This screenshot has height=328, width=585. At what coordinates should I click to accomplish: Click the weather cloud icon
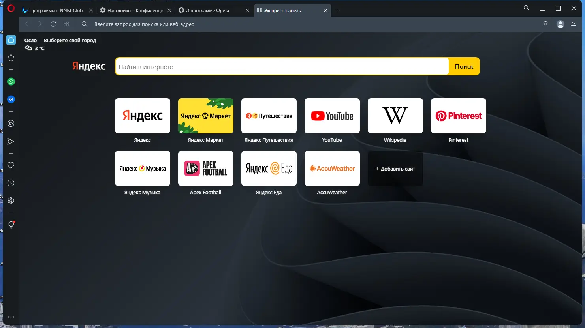28,48
